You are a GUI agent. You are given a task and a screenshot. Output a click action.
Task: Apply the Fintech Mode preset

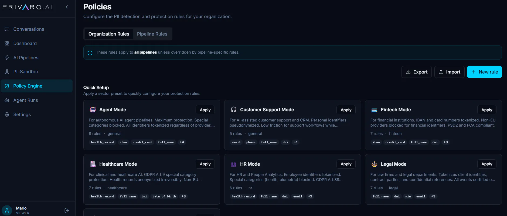(487, 110)
